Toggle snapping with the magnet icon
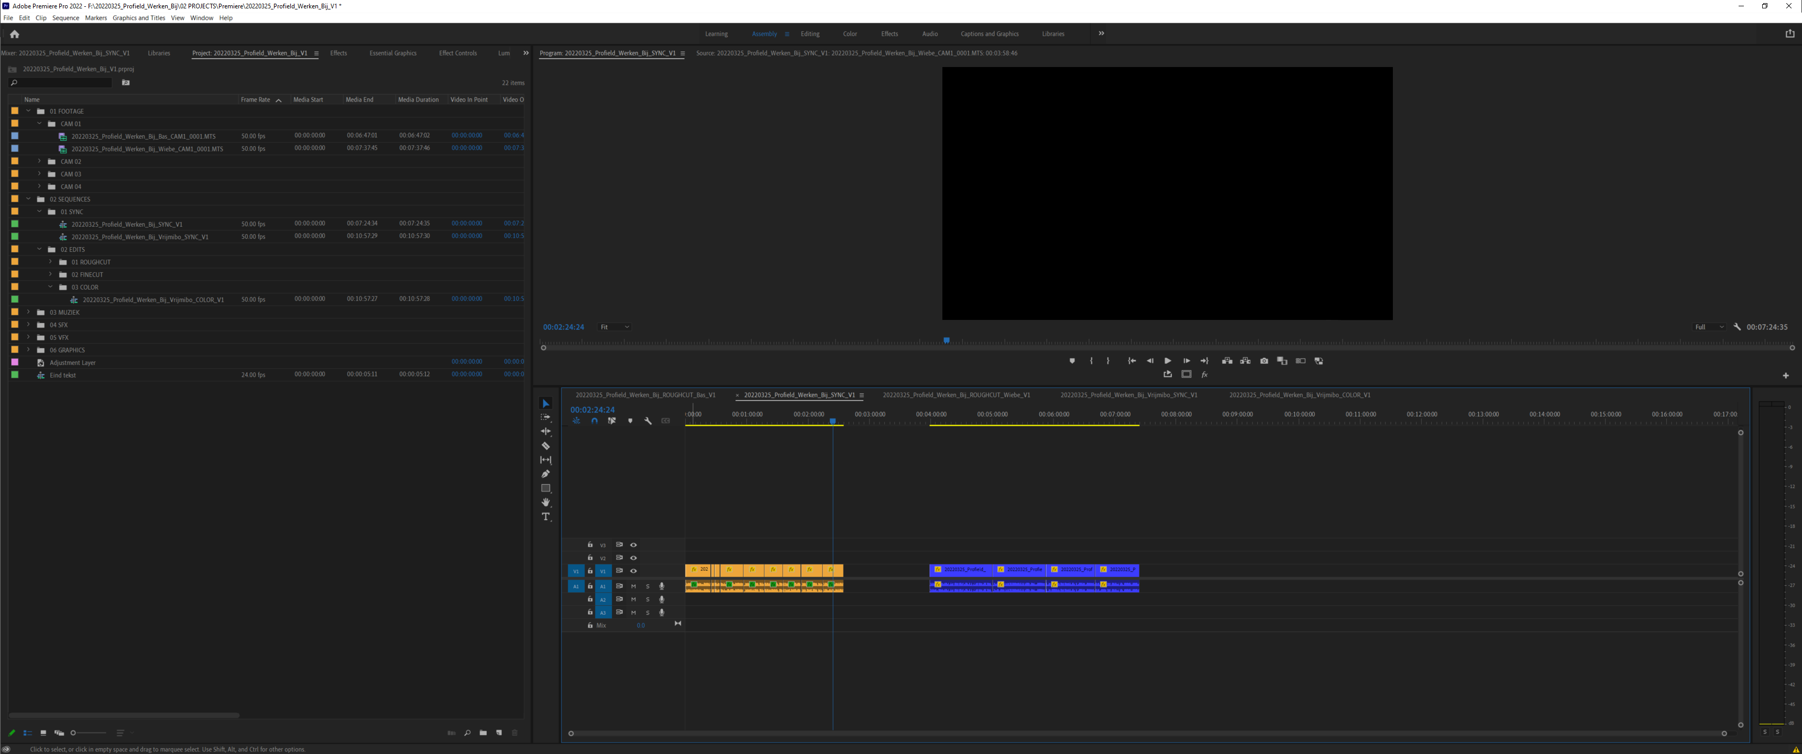Image resolution: width=1802 pixels, height=754 pixels. point(594,420)
